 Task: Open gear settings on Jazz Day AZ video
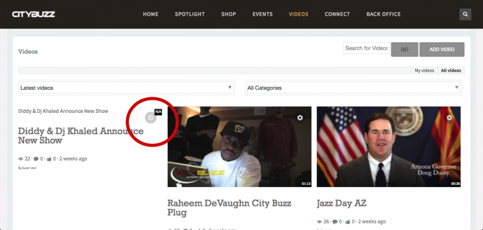[449, 118]
